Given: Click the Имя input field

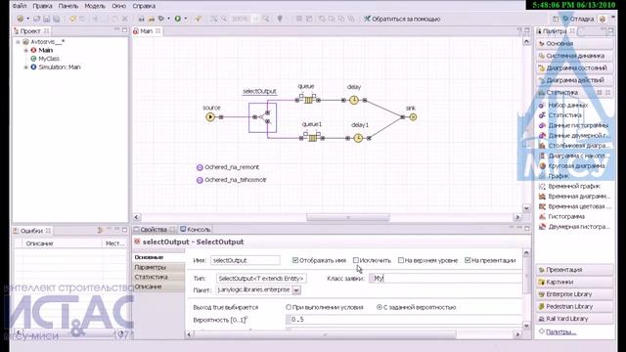Looking at the screenshot, I should pyautogui.click(x=246, y=260).
